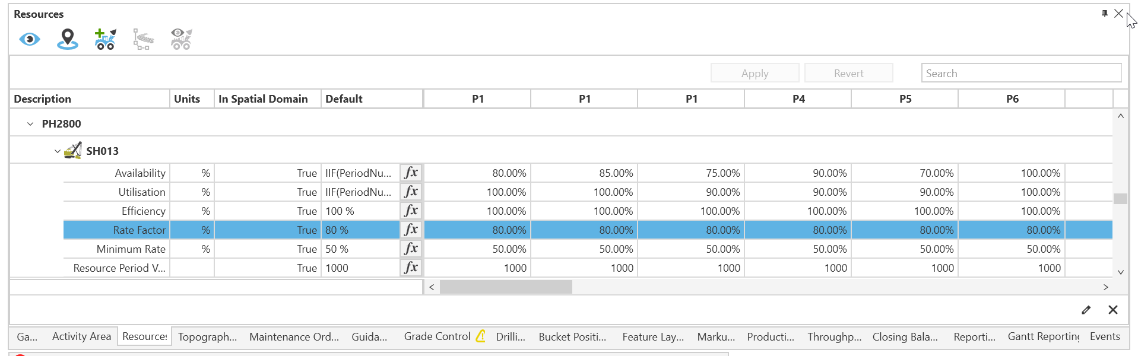The height and width of the screenshot is (356, 1138).
Task: Switch to the Activity Area tab
Action: point(81,336)
